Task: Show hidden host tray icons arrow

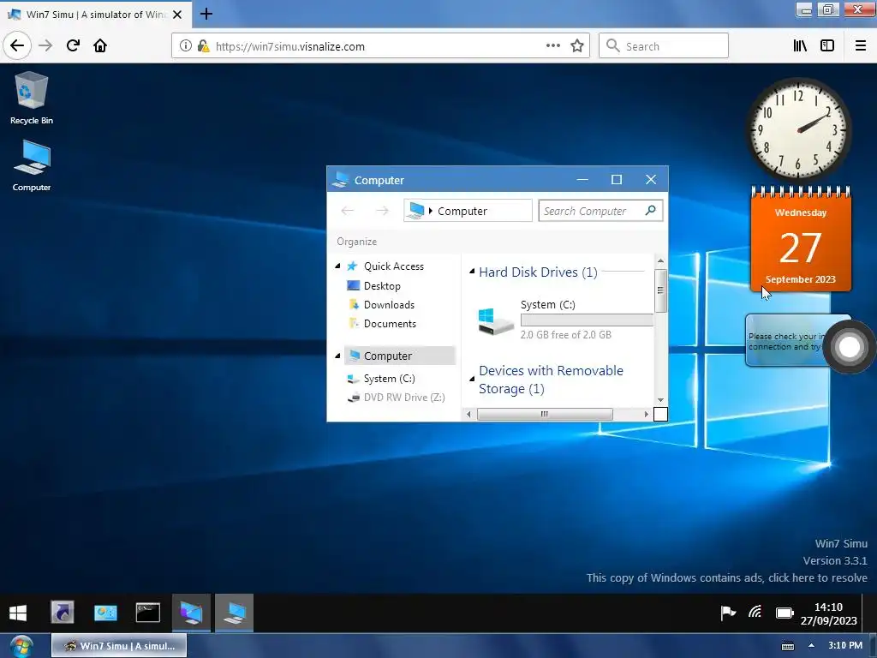Action: coord(811,646)
